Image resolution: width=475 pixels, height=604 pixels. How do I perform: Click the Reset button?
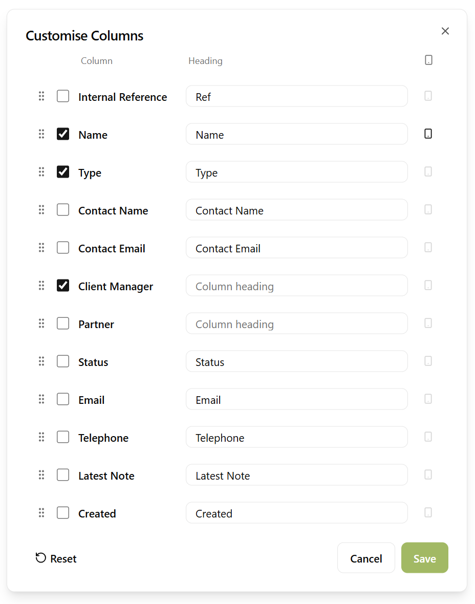(x=56, y=558)
